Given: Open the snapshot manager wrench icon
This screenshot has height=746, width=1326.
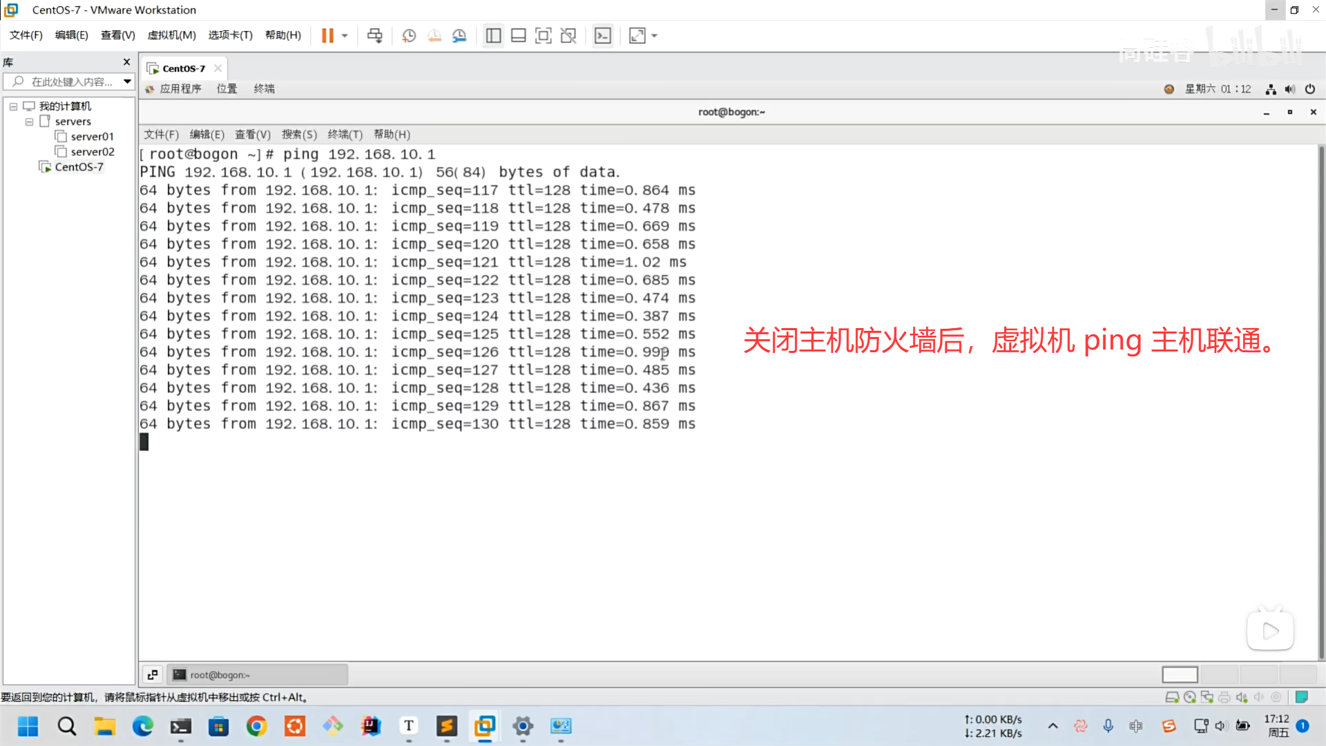Looking at the screenshot, I should (459, 35).
